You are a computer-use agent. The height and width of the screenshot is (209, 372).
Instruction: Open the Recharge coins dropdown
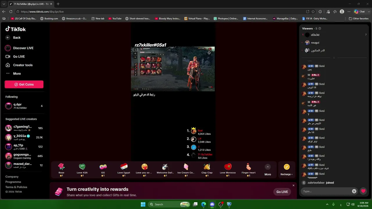pyautogui.click(x=287, y=170)
